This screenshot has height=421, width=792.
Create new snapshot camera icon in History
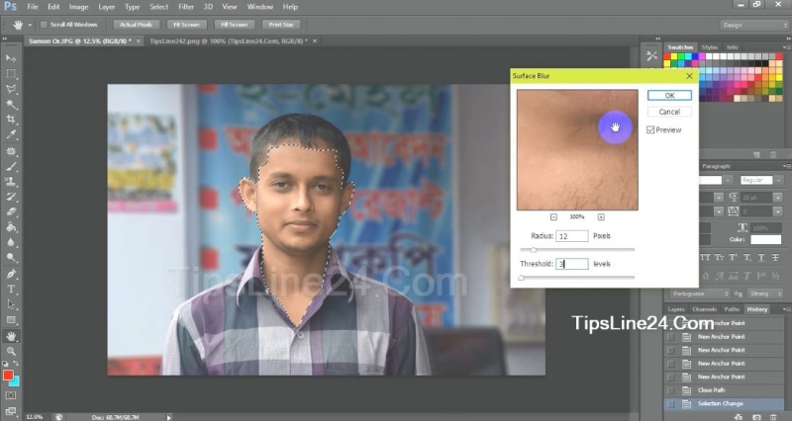pos(756,417)
